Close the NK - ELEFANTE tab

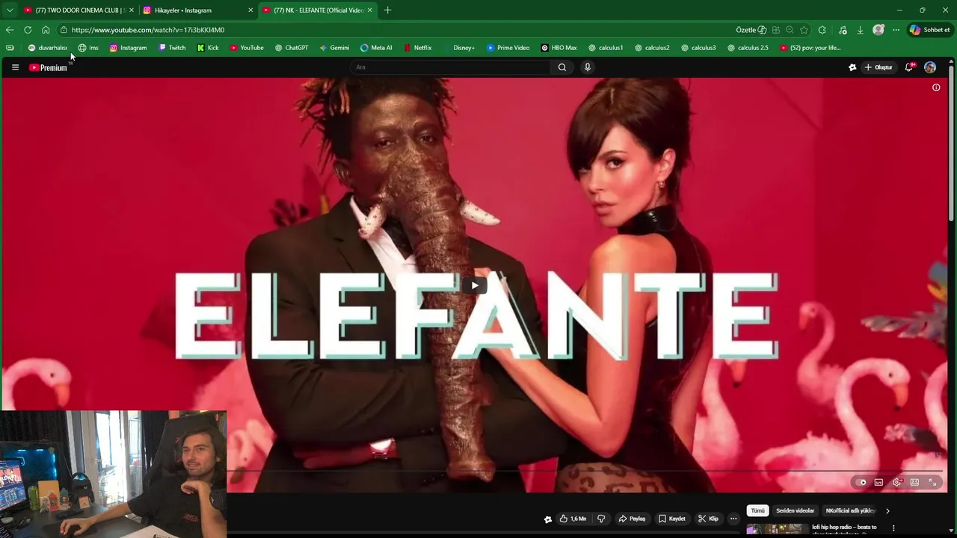(x=369, y=10)
